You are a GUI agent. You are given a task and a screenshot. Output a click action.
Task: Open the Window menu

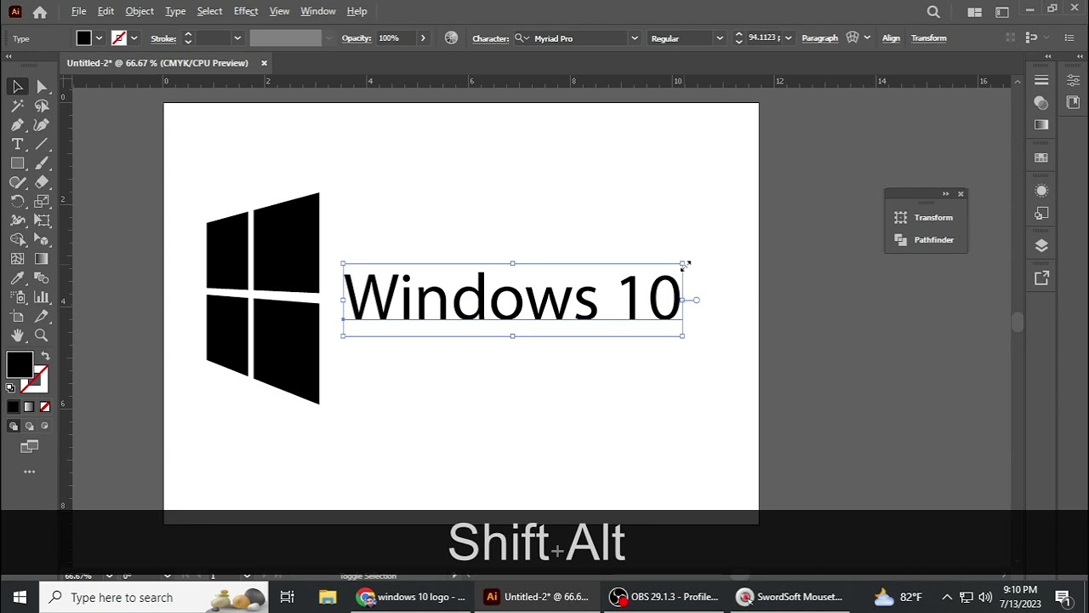pos(318,11)
